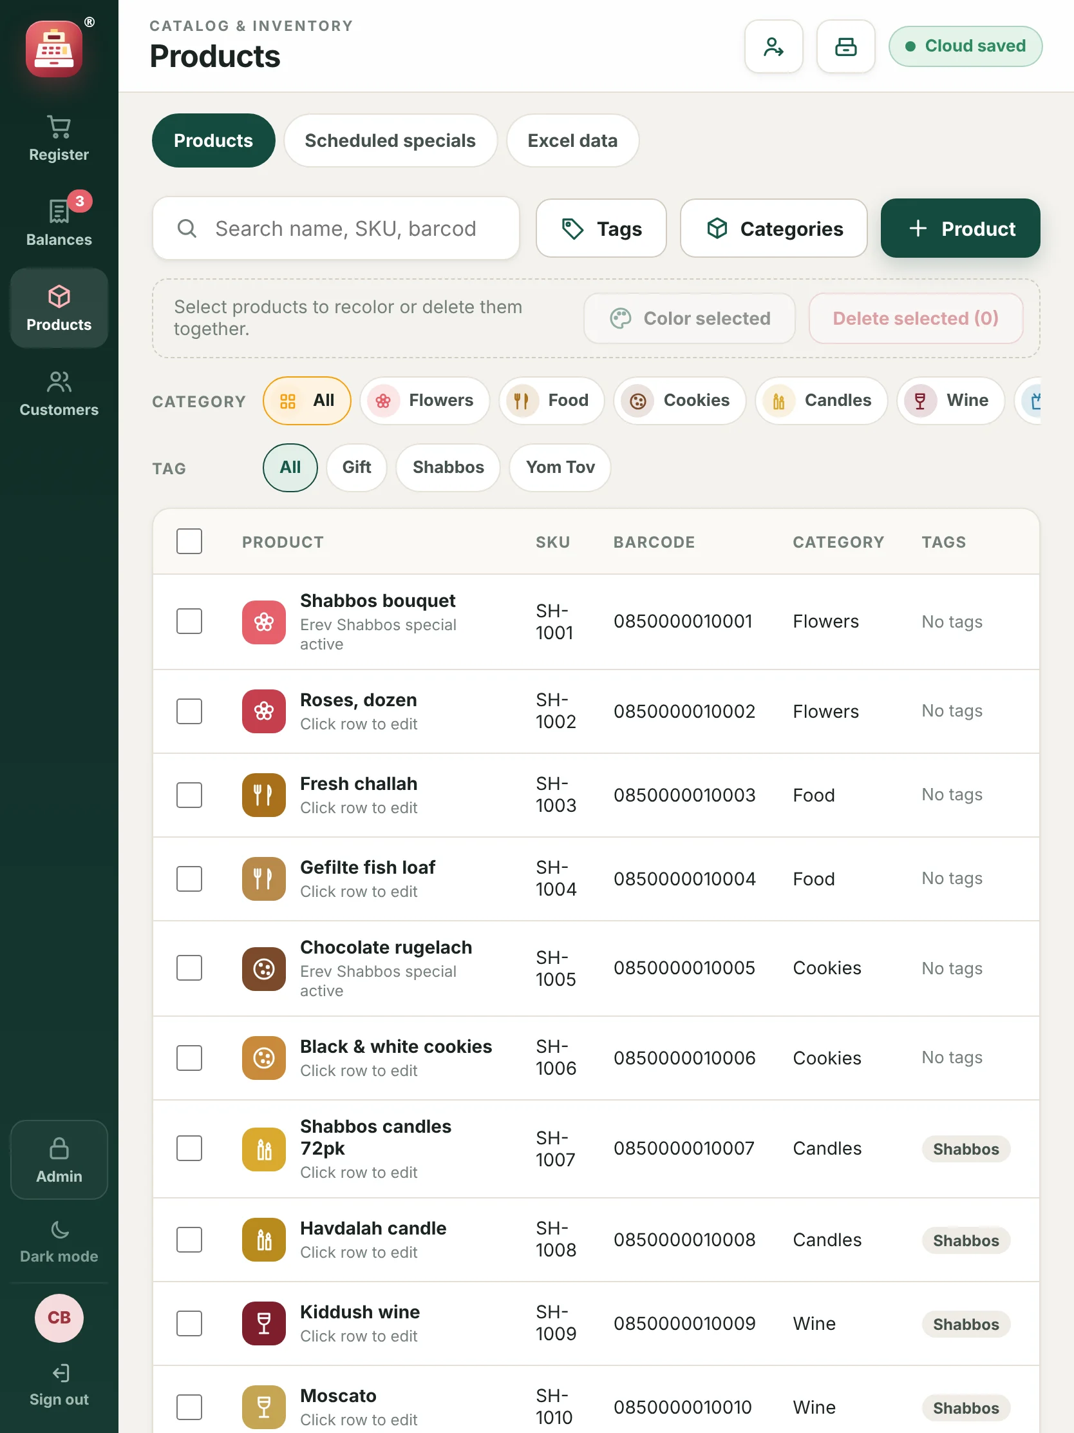Click the user assign icon in header
The height and width of the screenshot is (1433, 1074).
(773, 46)
